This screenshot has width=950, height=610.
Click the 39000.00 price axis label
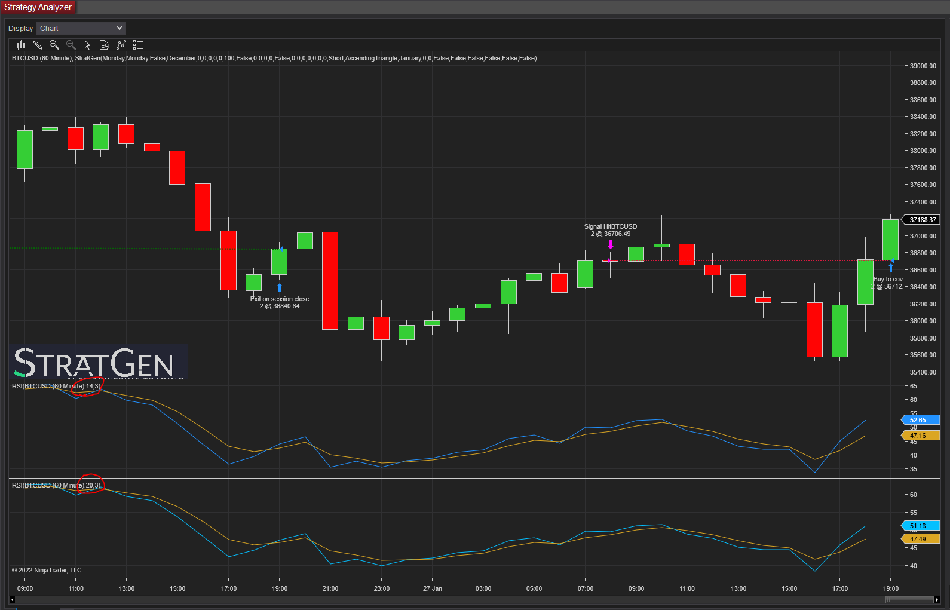tap(923, 66)
